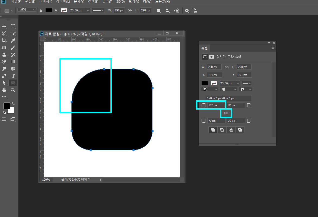
Task: Open gear settings in options bar
Action: click(187, 11)
